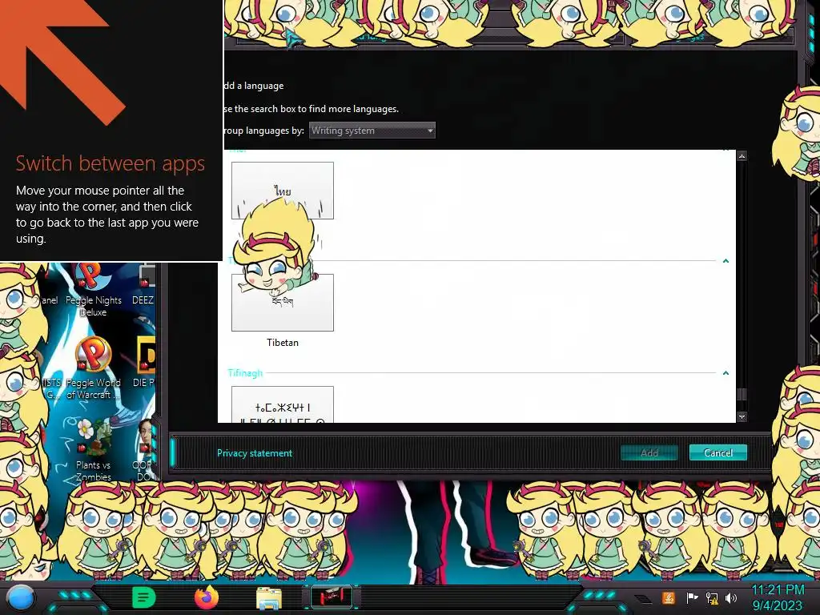The width and height of the screenshot is (820, 615).
Task: Open the volume speaker tray icon
Action: click(x=731, y=597)
